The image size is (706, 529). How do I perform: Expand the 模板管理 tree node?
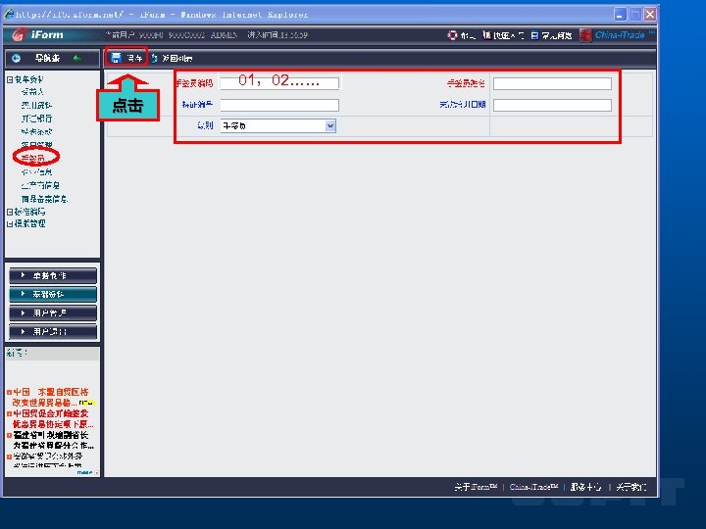click(10, 223)
